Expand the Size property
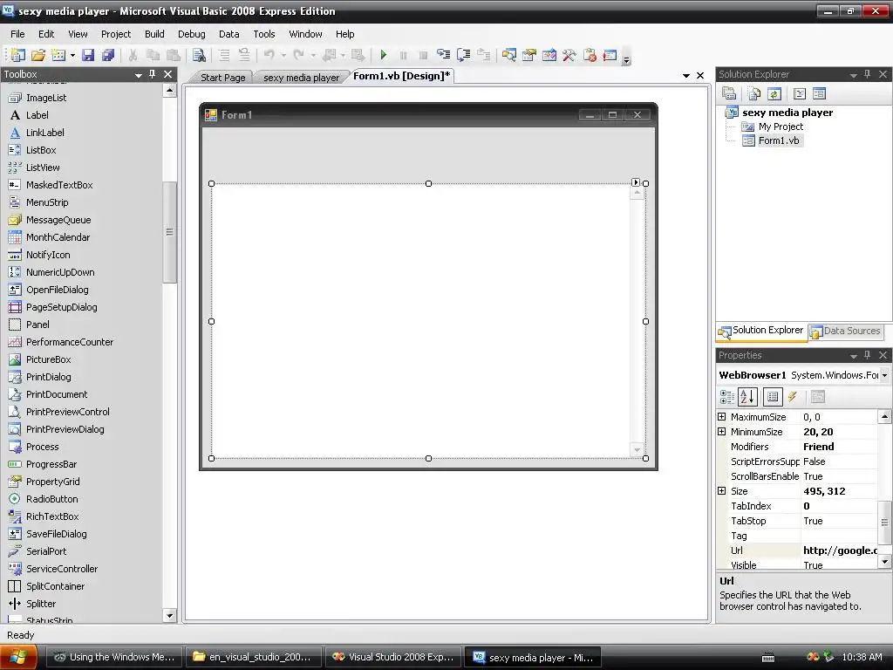This screenshot has height=670, width=893. point(721,491)
